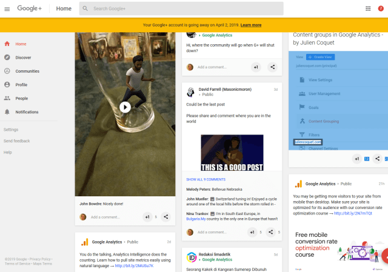The image size is (388, 272).
Task: Show all 9 comments
Action: 206,179
